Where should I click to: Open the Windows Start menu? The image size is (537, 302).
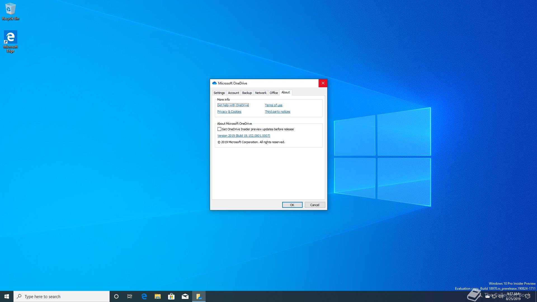coord(7,296)
